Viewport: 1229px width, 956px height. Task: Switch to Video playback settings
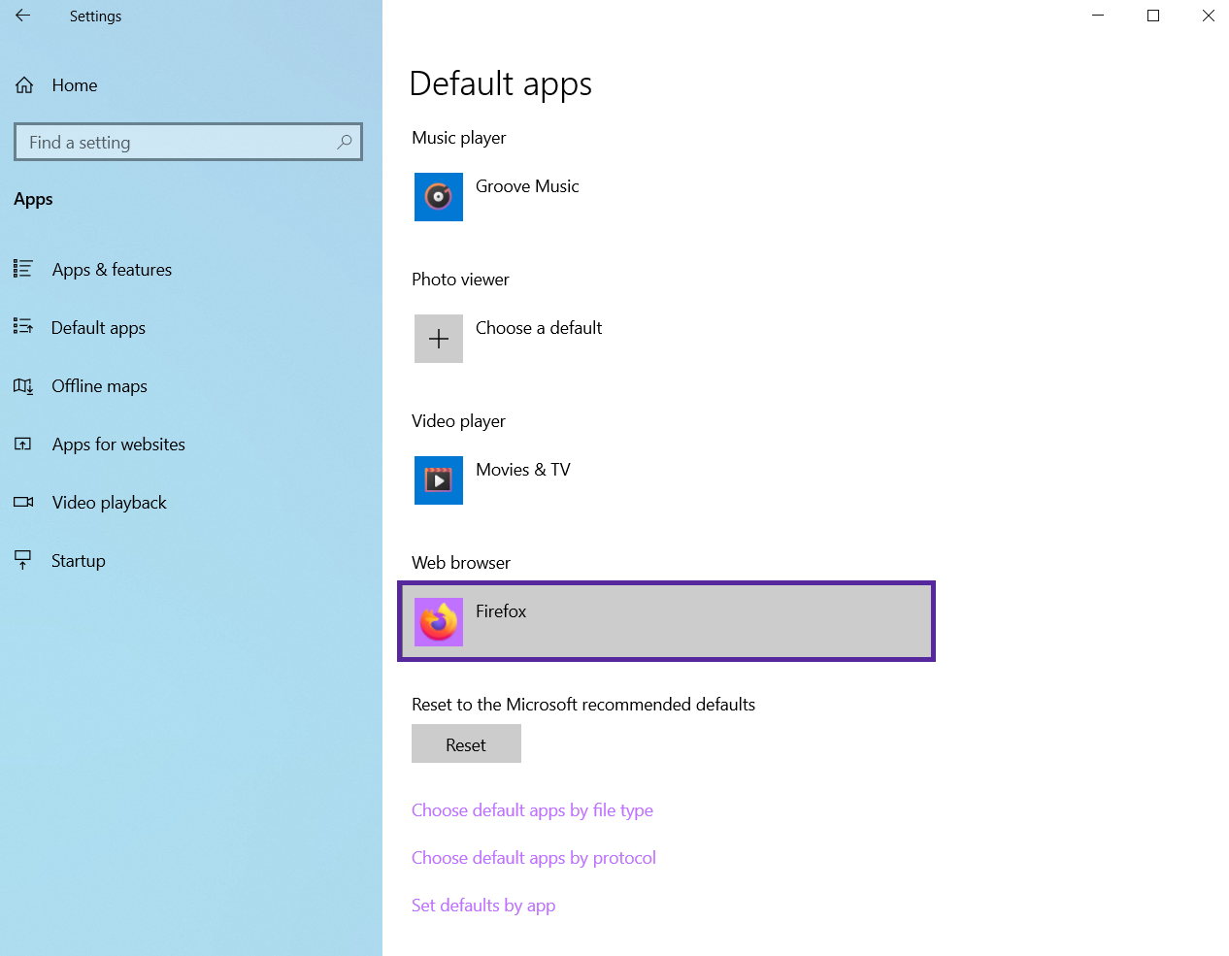pyautogui.click(x=109, y=503)
